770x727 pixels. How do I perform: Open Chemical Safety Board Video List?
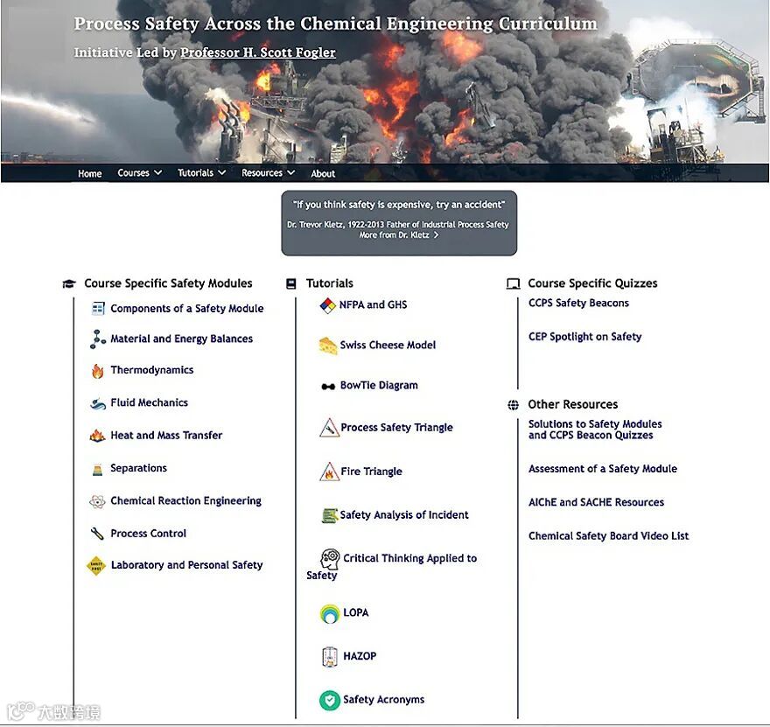608,536
